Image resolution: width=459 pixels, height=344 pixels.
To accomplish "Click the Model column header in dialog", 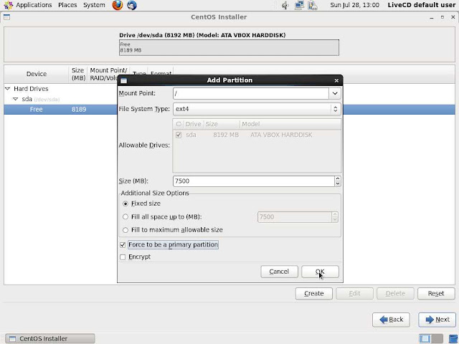I will pyautogui.click(x=290, y=124).
